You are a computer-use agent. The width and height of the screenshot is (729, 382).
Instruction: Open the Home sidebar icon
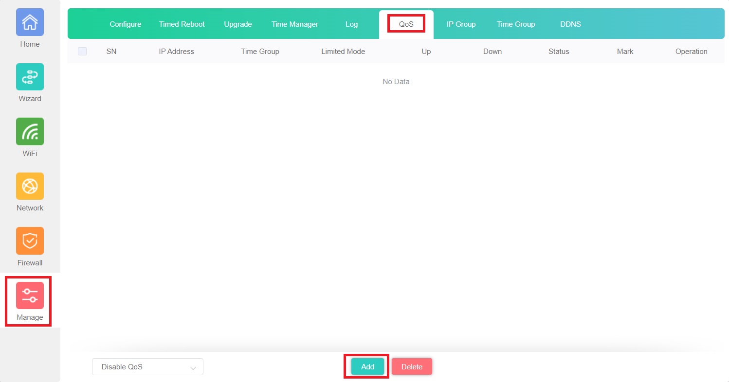coord(30,22)
